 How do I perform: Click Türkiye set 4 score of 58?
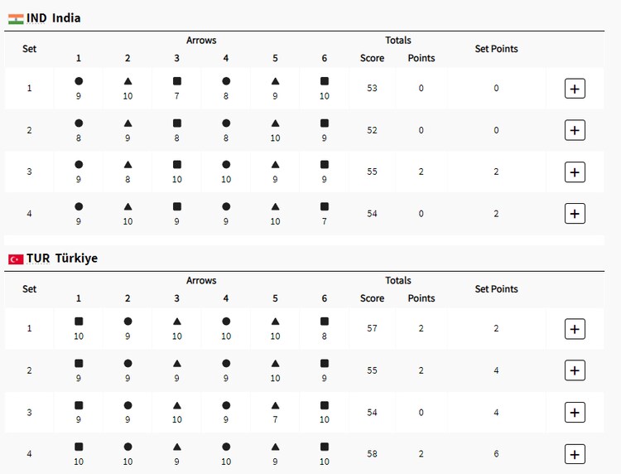click(373, 453)
